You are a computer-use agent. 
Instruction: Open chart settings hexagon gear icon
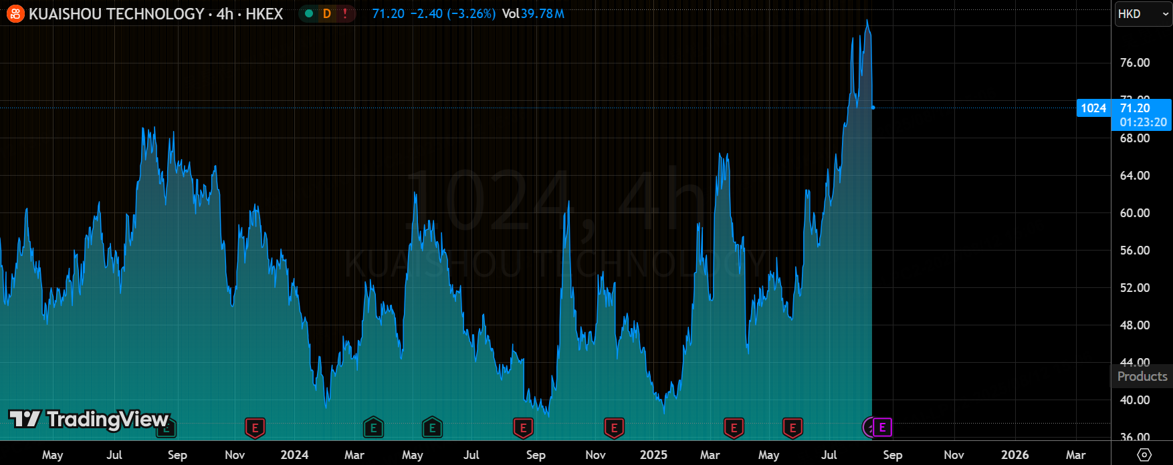click(x=1144, y=455)
